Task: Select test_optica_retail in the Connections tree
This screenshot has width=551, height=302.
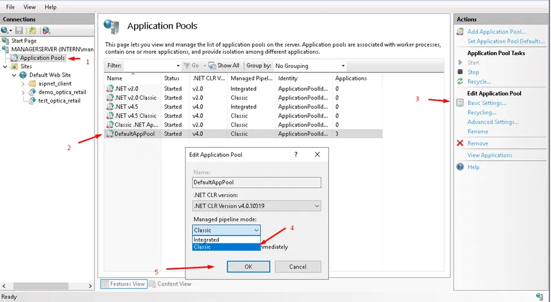Action: coord(59,100)
